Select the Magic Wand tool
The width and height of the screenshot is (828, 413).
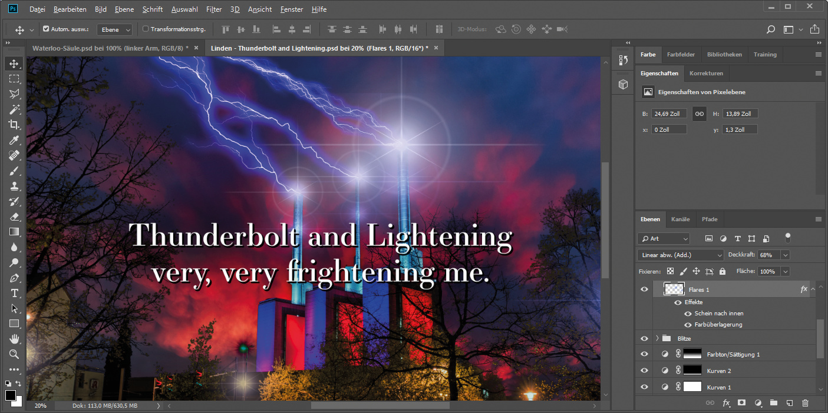pyautogui.click(x=14, y=109)
